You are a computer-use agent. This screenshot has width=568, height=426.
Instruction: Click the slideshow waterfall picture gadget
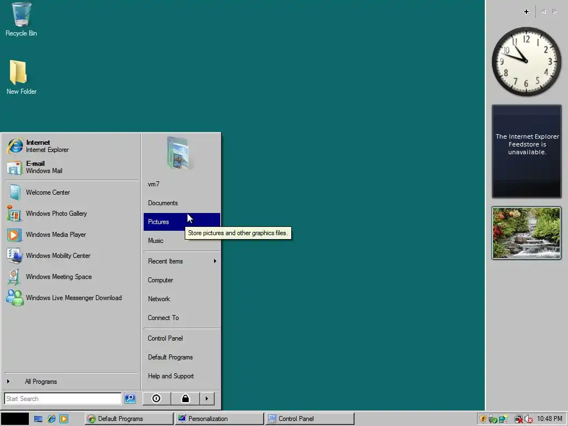tap(526, 233)
